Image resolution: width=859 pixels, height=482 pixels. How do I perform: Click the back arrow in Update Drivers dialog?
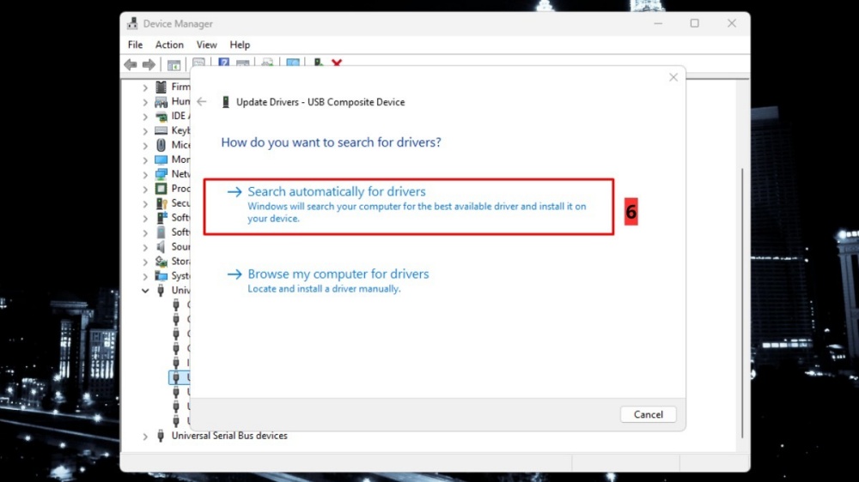(202, 102)
